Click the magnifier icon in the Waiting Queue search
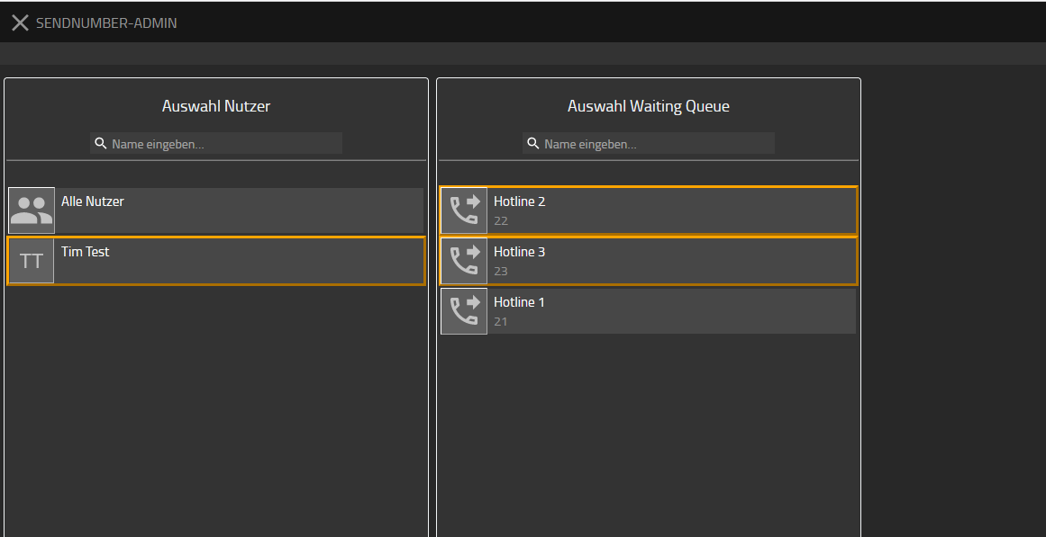Image resolution: width=1046 pixels, height=537 pixels. 533,143
